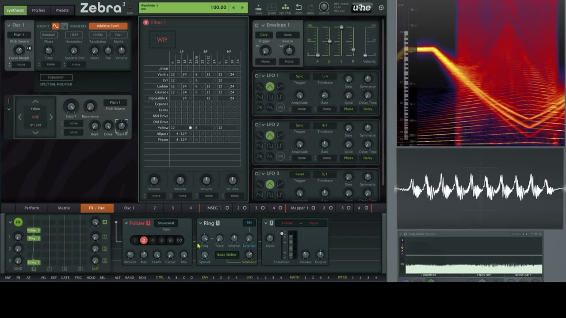The image size is (566, 318).
Task: Select previous preset with the left arrow
Action: (233, 8)
